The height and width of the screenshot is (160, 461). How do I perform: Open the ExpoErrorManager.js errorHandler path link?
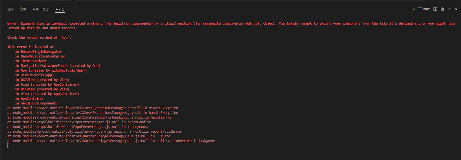[66, 122]
